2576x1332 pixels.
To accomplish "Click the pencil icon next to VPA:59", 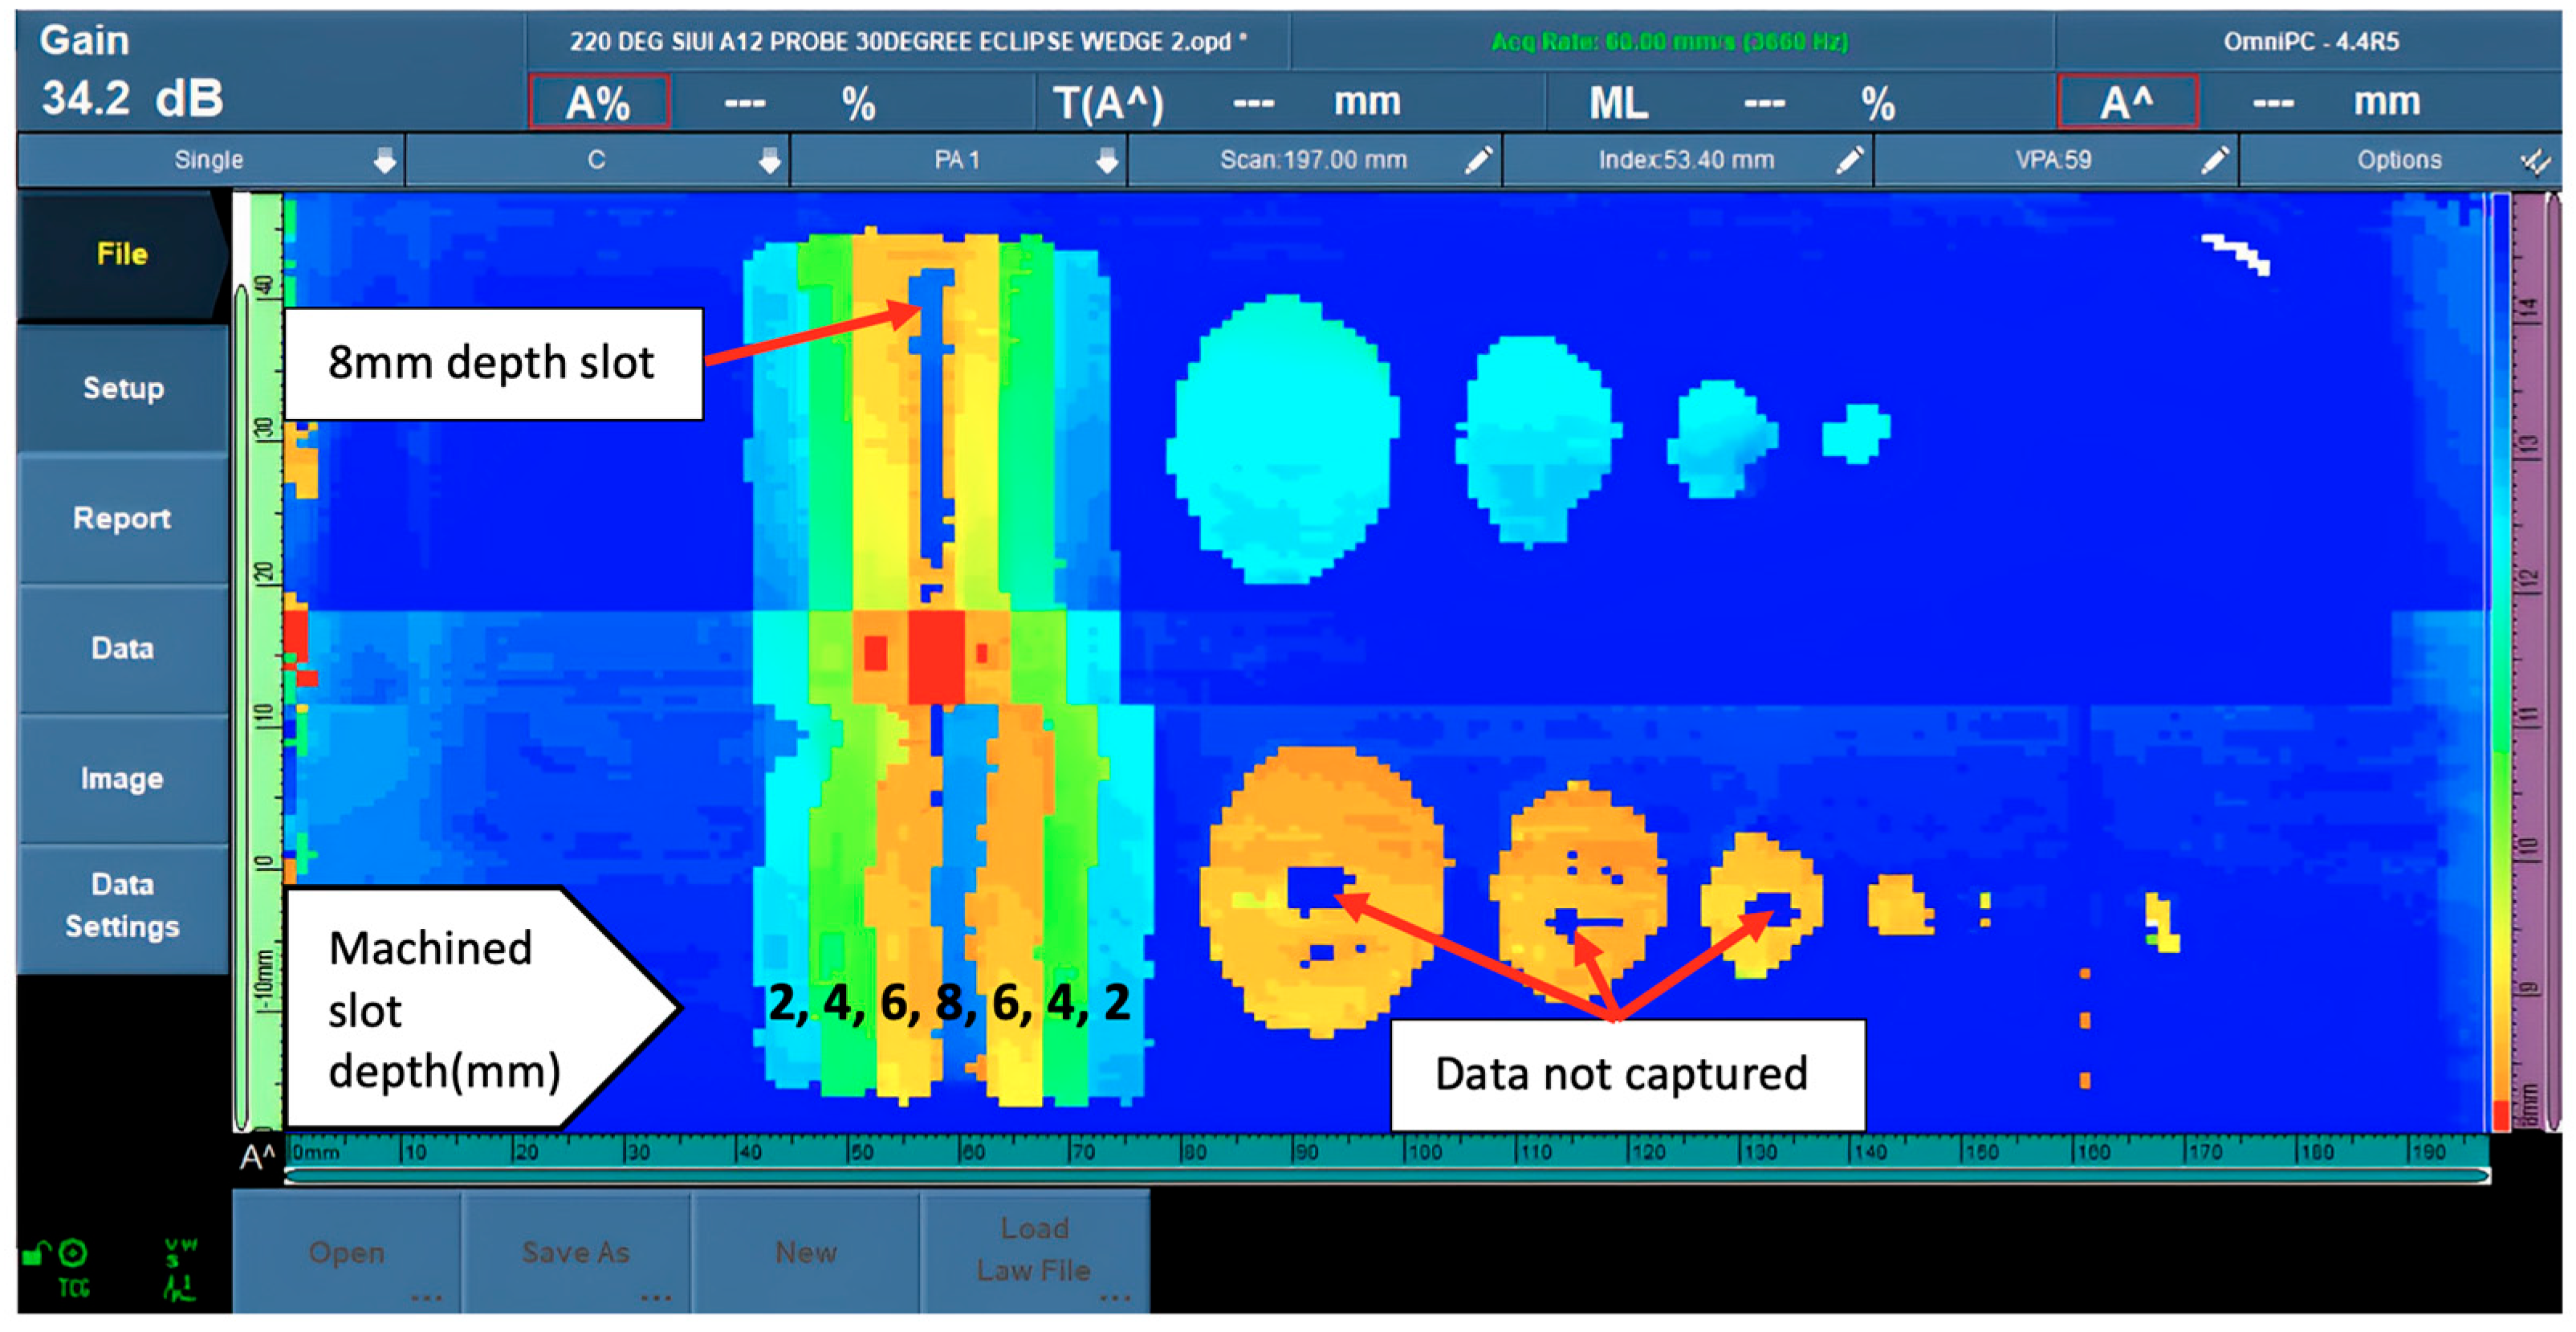I will [2215, 160].
